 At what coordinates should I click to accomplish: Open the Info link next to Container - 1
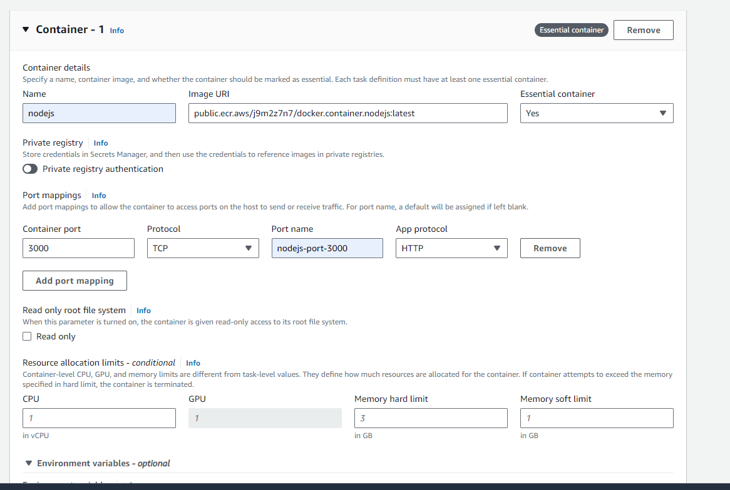(x=116, y=30)
